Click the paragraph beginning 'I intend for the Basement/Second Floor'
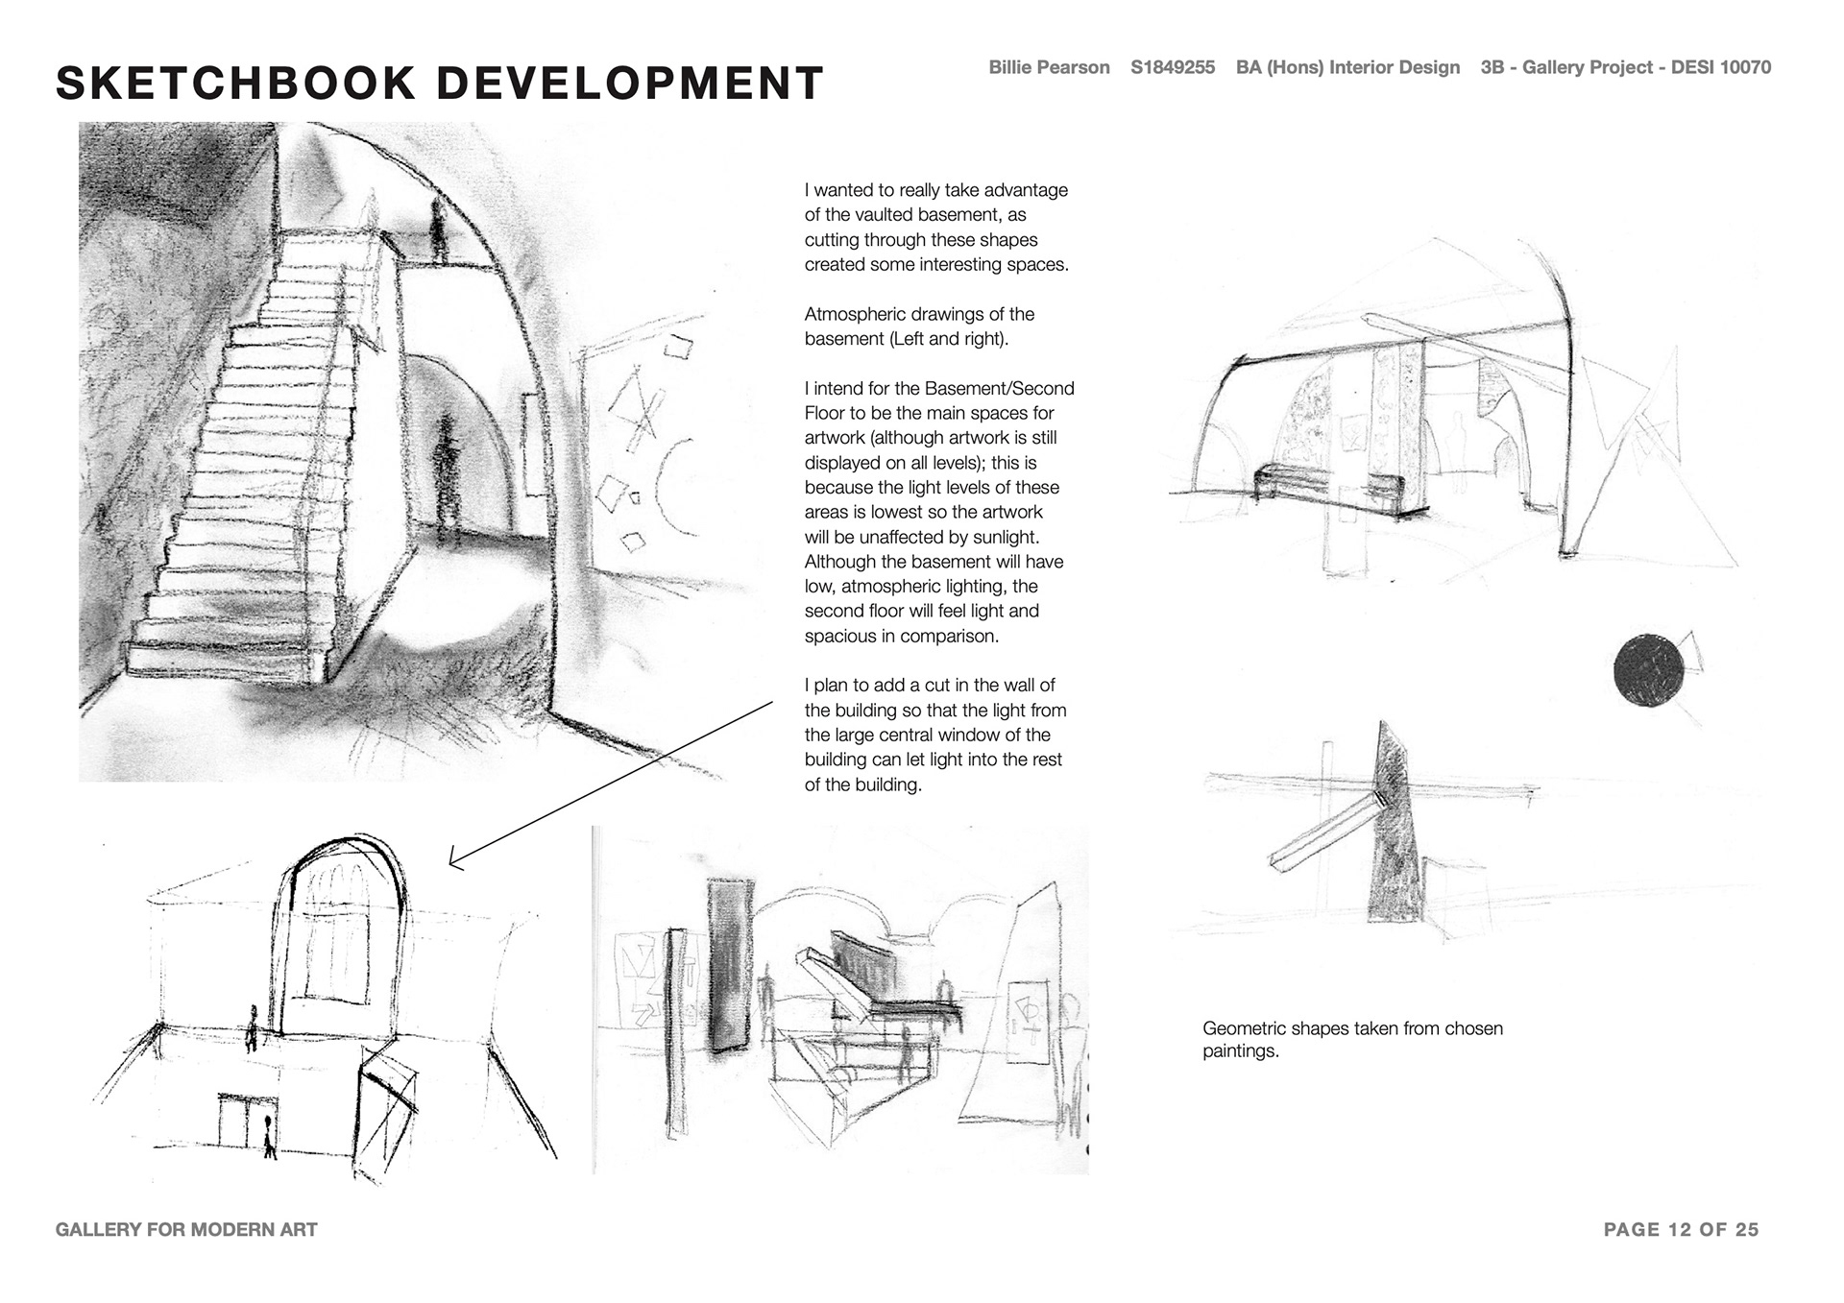The height and width of the screenshot is (1303, 1844). (x=939, y=512)
